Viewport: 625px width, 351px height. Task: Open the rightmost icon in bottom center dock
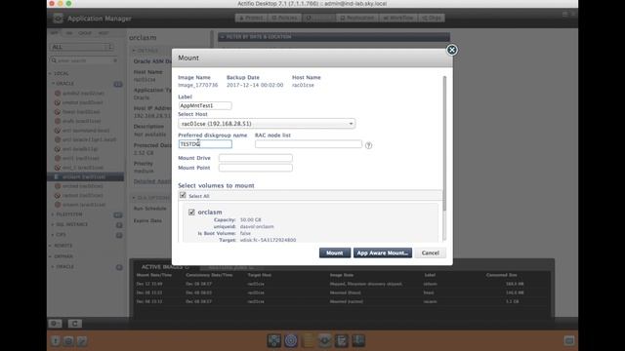pyautogui.click(x=358, y=340)
